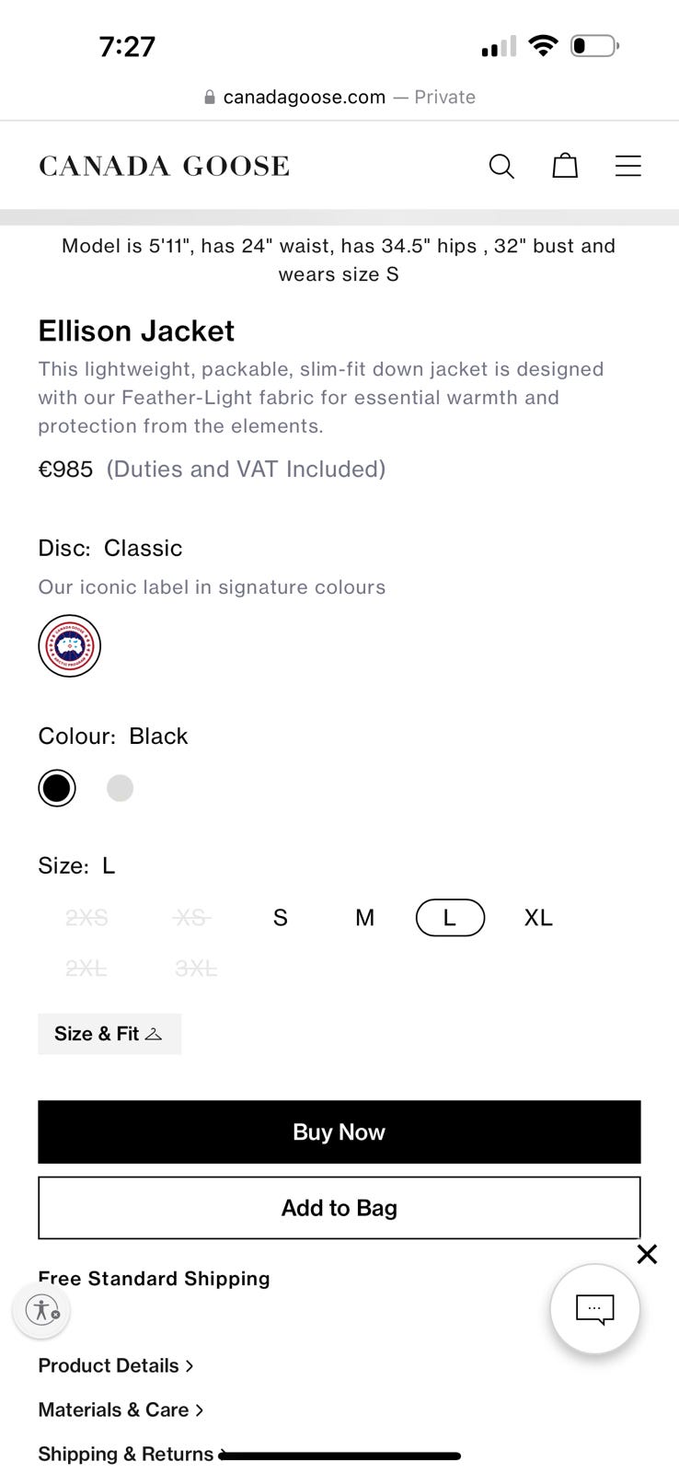Click Add to Bag button
The image size is (679, 1473).
coord(339,1208)
